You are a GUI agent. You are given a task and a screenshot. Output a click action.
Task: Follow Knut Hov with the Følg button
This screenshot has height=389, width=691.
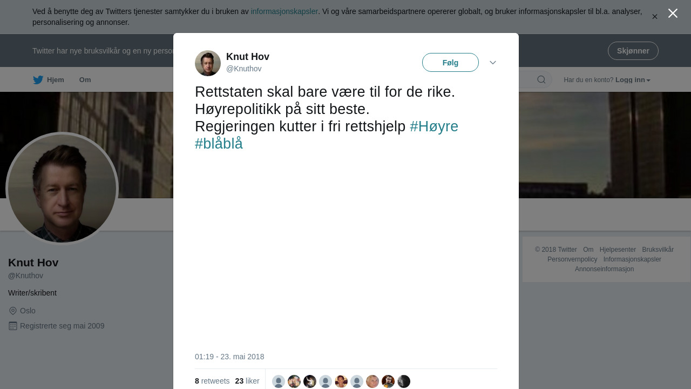[x=450, y=63]
